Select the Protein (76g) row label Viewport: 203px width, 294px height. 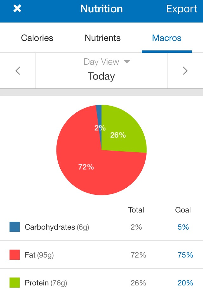[46, 283]
